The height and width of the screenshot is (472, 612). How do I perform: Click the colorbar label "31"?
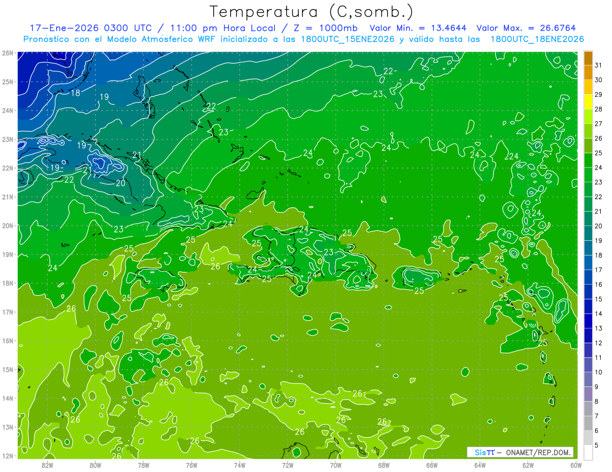pos(599,65)
